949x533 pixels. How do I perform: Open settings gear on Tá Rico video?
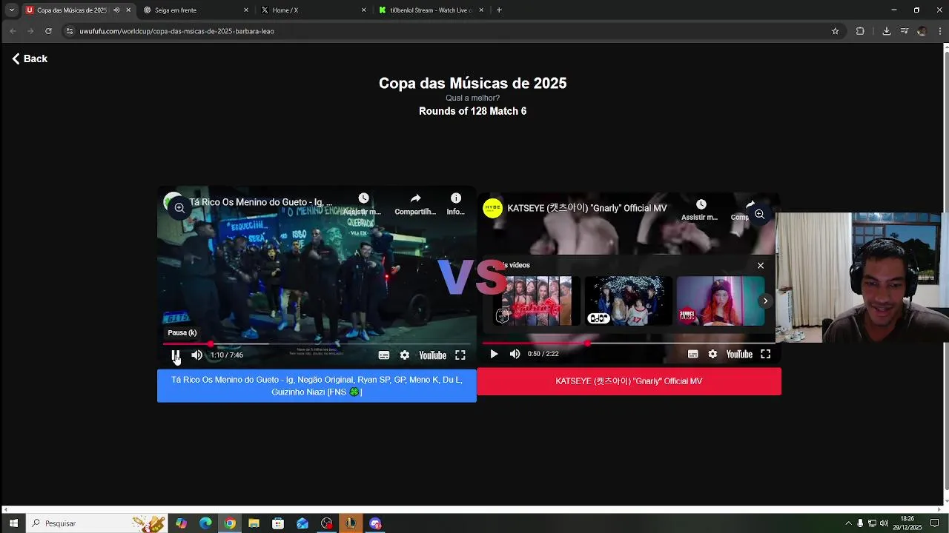pos(405,355)
